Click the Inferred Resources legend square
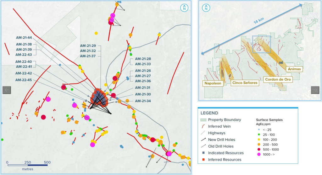Screen dimensions: 322x175 (203, 160)
